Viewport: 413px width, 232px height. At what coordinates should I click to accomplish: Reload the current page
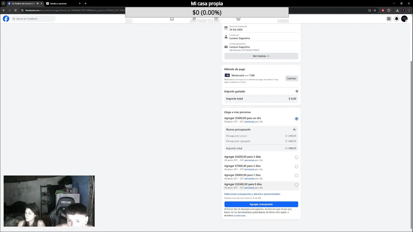click(15, 10)
